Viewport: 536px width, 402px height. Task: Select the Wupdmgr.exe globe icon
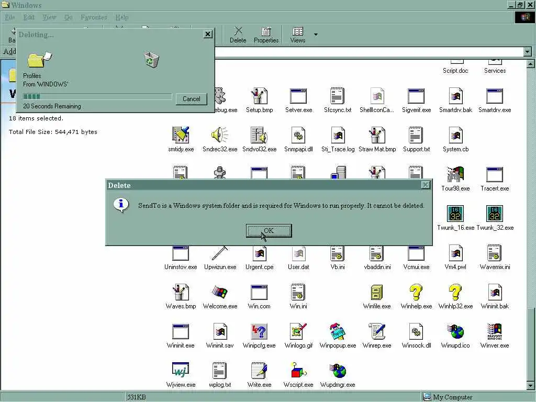tap(338, 371)
